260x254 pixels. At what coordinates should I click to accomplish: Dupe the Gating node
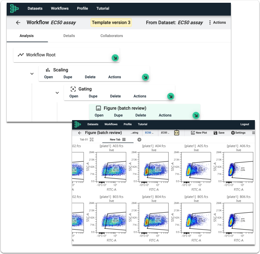[x=93, y=96]
